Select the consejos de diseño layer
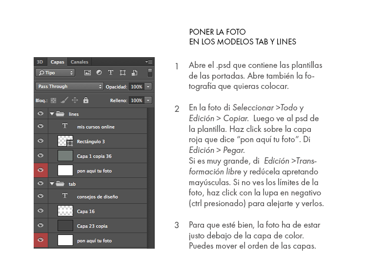Viewport: 366px width, 277px height. pos(97,197)
